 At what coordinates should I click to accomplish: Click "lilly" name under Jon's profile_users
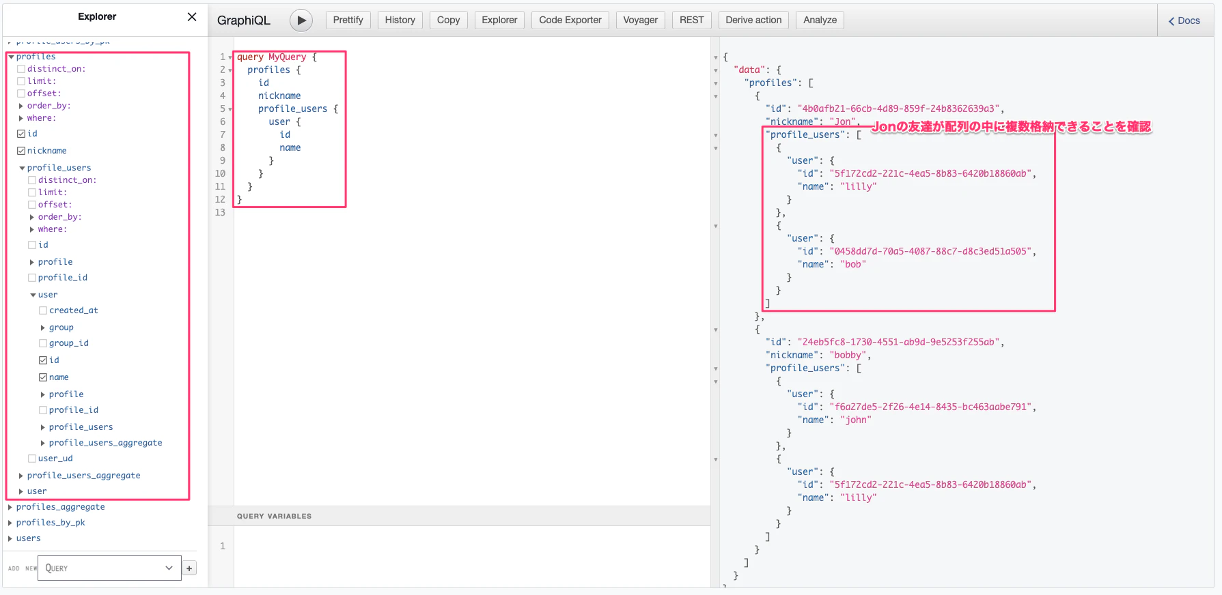[x=858, y=186]
